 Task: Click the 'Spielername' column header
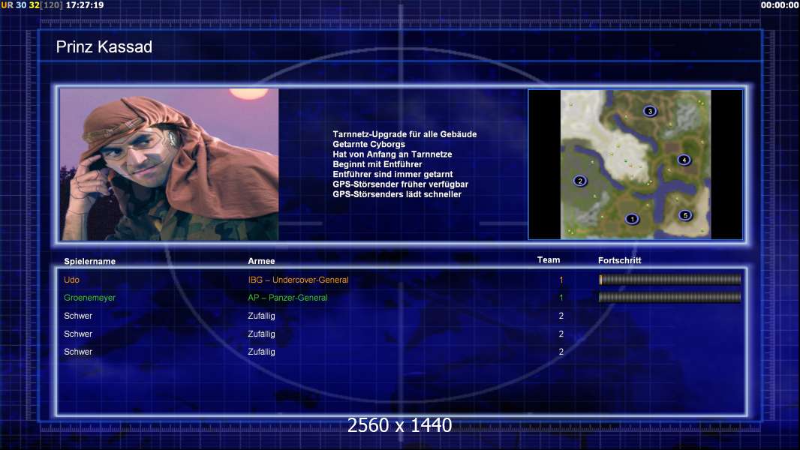click(x=90, y=262)
